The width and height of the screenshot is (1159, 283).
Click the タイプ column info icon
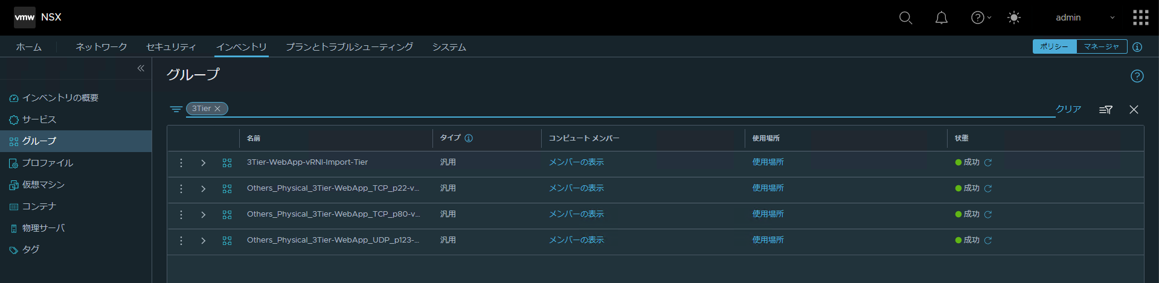point(469,138)
